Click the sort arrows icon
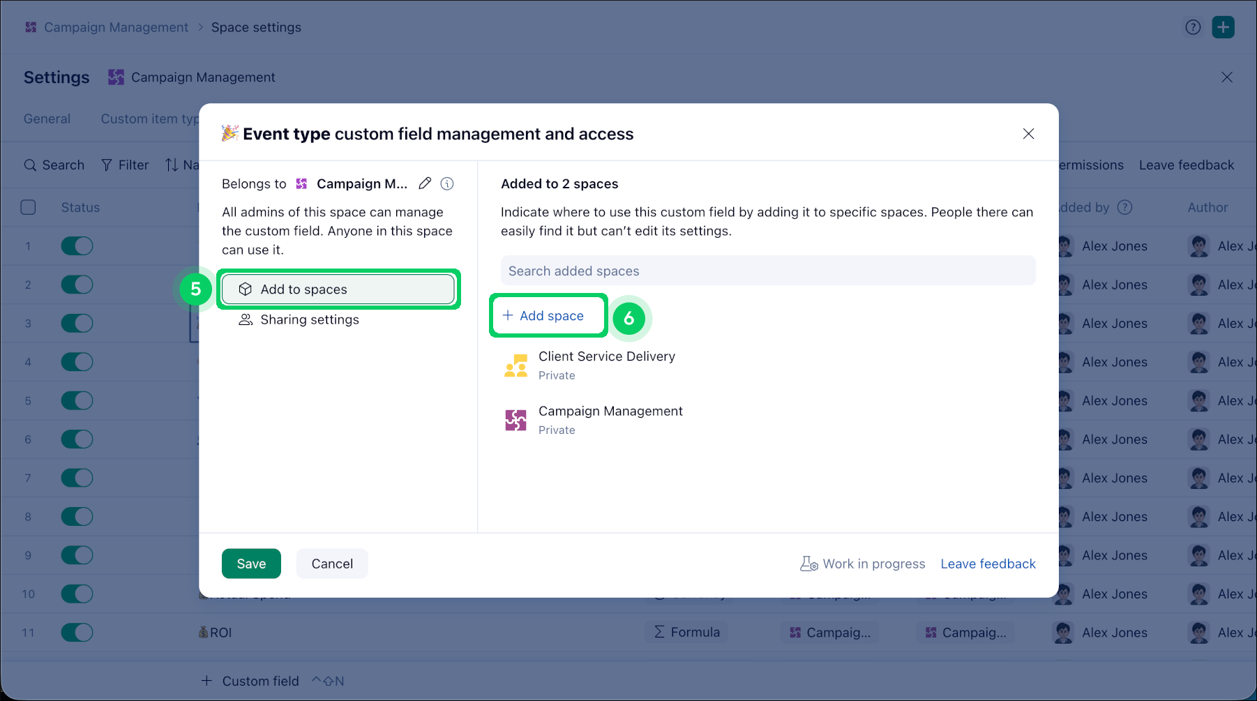 point(172,165)
